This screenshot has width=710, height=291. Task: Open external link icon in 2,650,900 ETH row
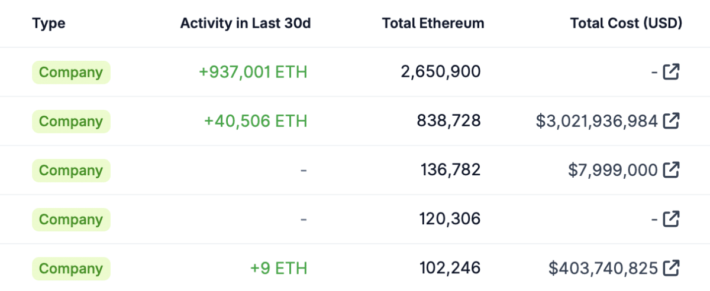(x=671, y=73)
